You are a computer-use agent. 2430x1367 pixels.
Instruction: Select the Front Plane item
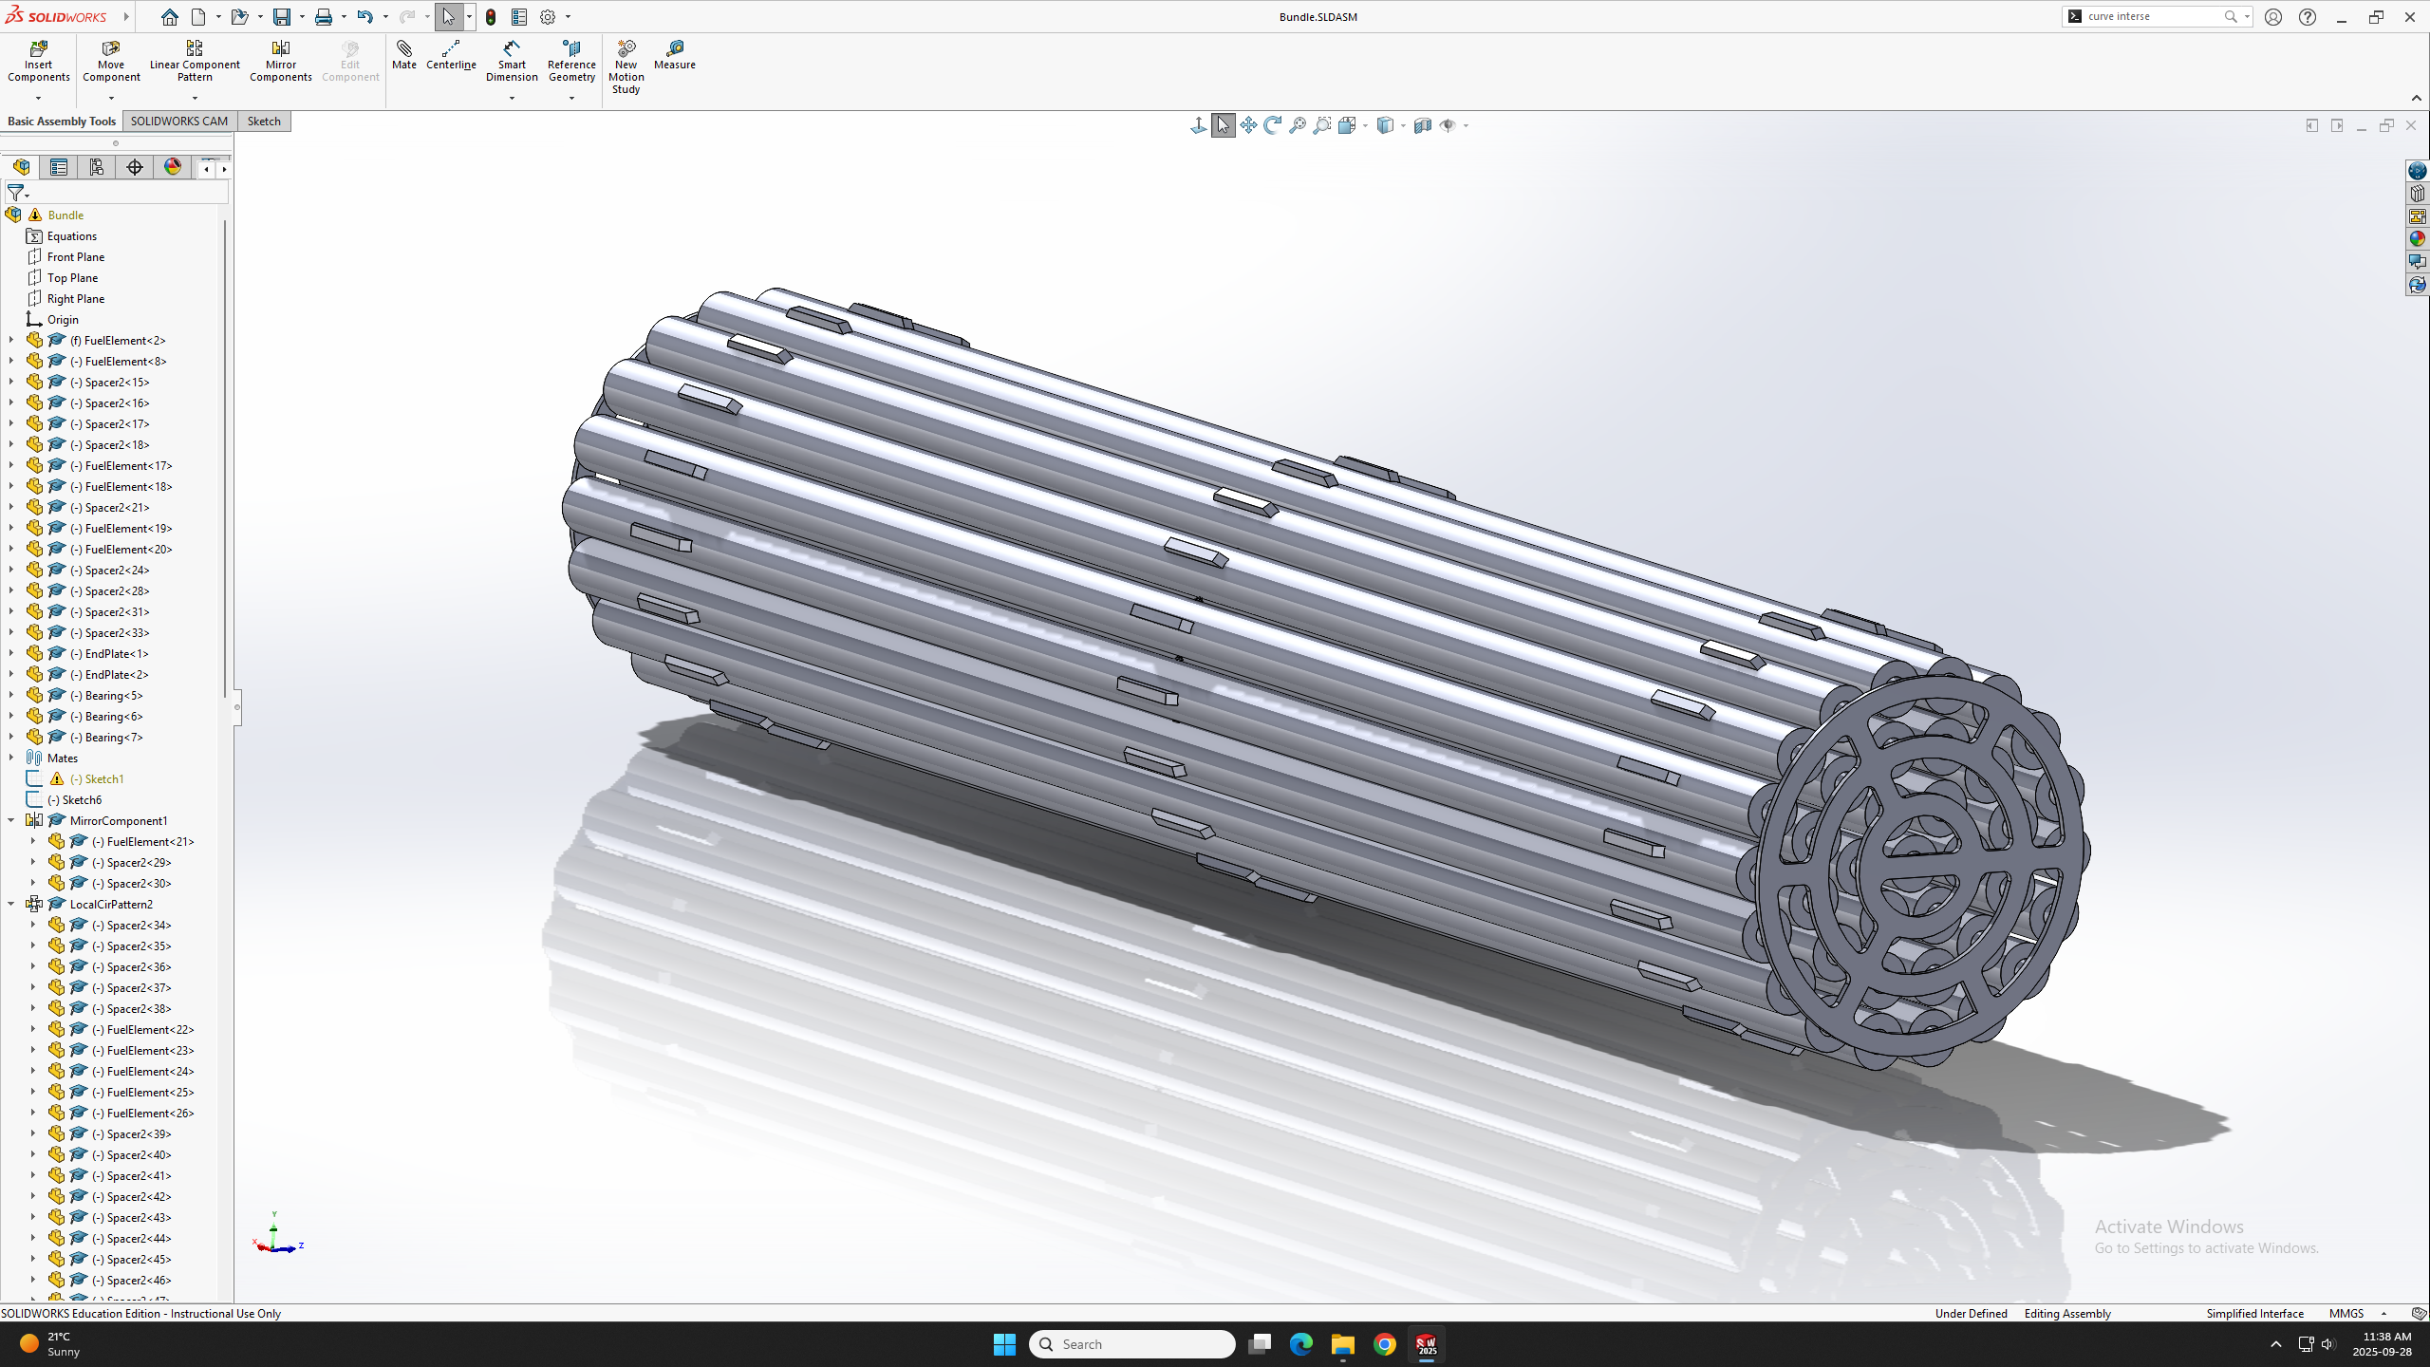76,257
